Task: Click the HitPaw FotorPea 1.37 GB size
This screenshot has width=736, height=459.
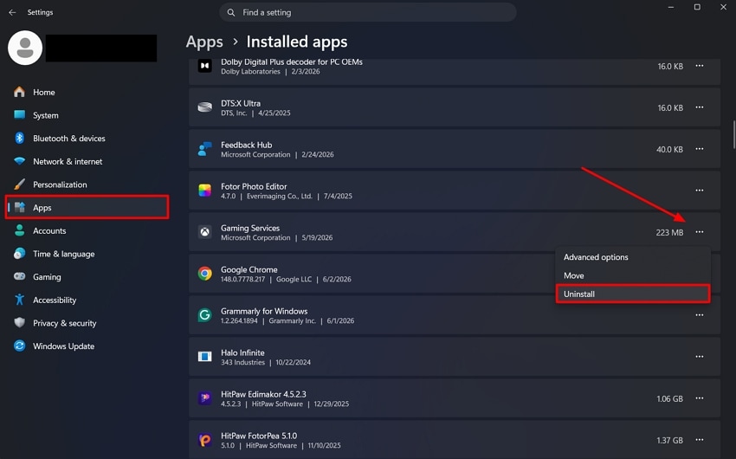Action: 669,440
